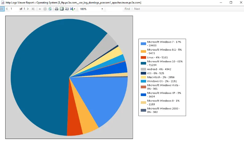This screenshot has height=154, width=244.
Task: Click the Microsoft Windows 8 legend swatch
Action: point(143,102)
